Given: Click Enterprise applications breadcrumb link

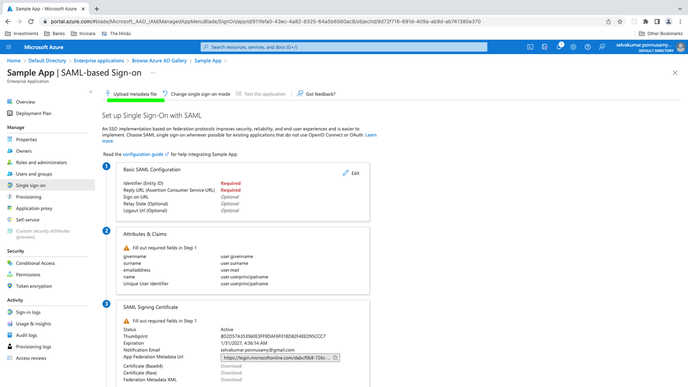Looking at the screenshot, I should click(99, 61).
